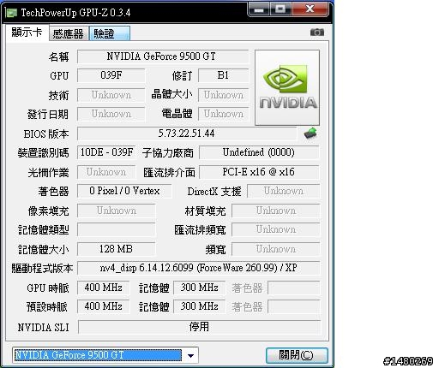
Task: Click the BIOS 版本 label
Action: click(x=46, y=134)
